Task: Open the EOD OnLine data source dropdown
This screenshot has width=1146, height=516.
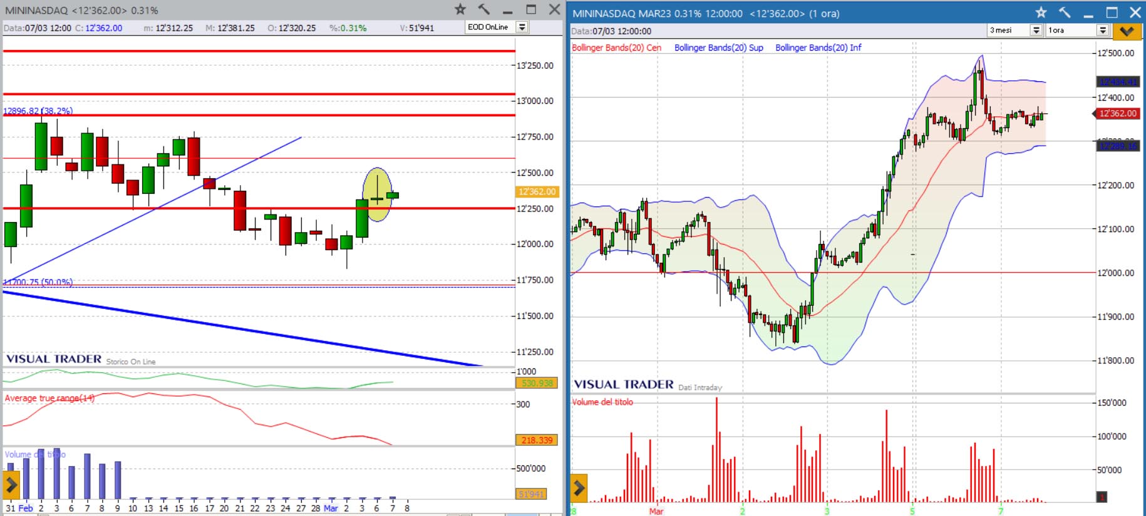Action: (x=522, y=27)
